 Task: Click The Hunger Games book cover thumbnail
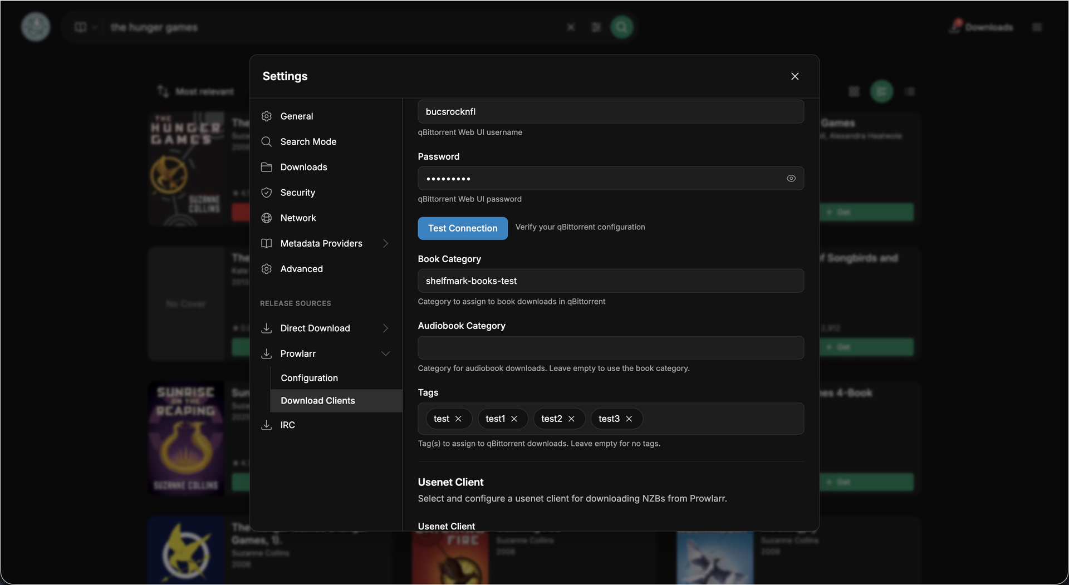tap(187, 169)
